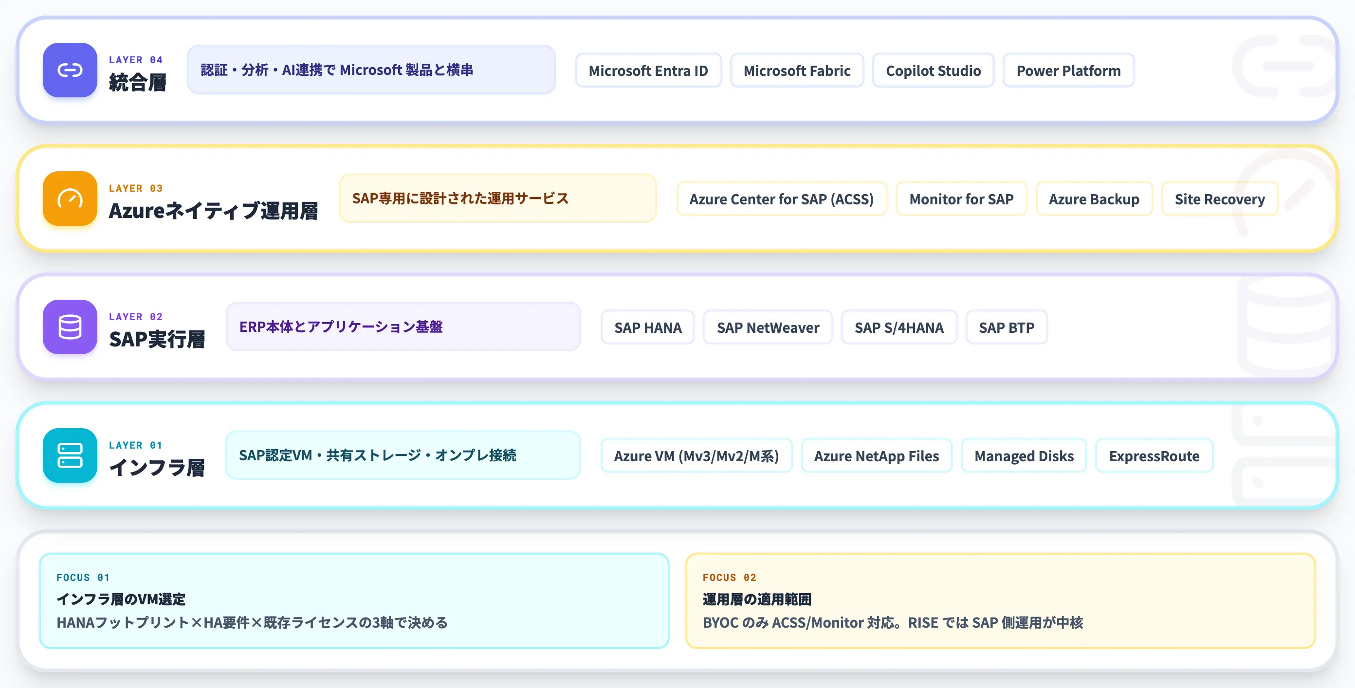
Task: Click the インフラ層 title
Action: [x=157, y=468]
